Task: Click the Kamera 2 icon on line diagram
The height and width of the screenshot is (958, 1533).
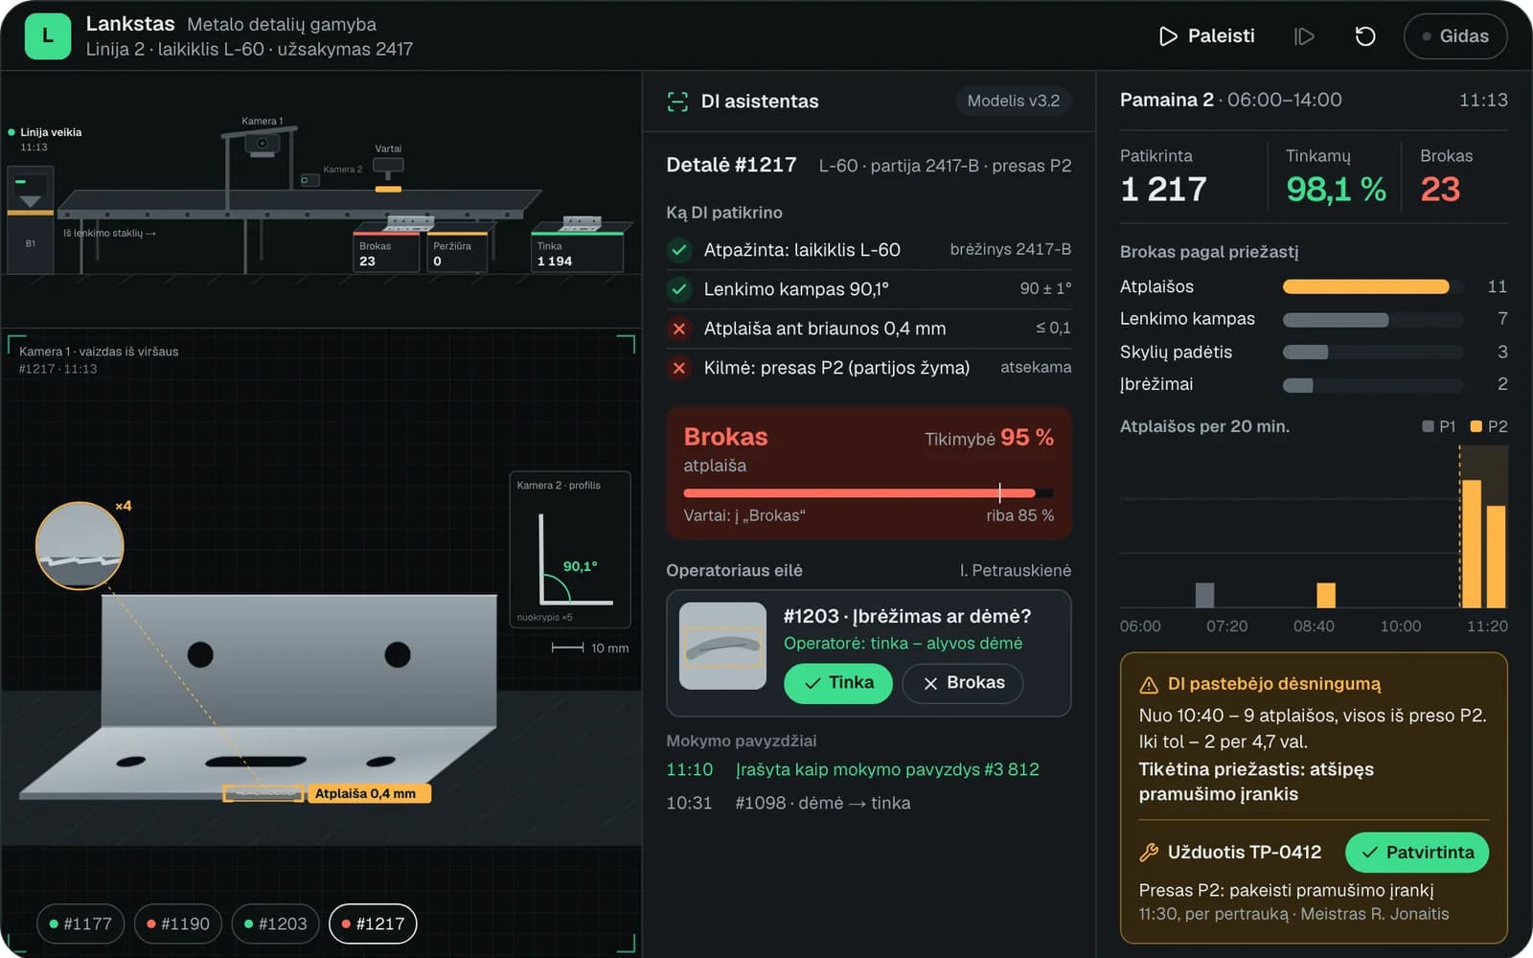Action: click(309, 180)
